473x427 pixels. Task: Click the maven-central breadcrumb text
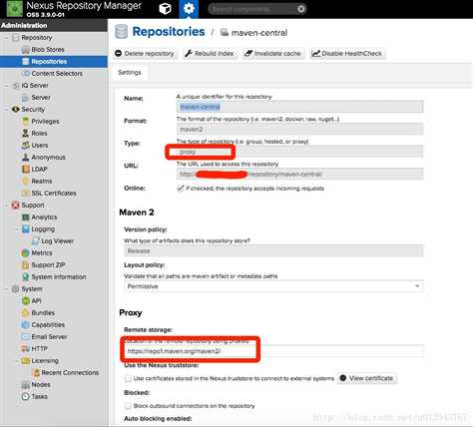259,33
